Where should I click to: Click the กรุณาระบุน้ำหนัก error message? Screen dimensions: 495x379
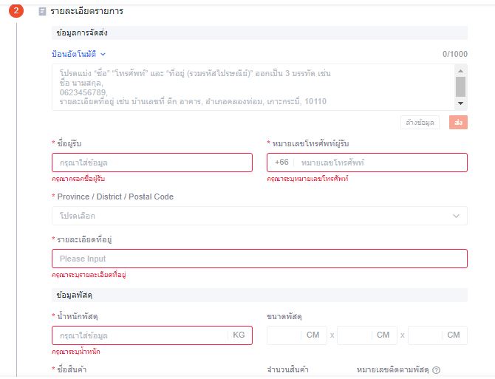tap(76, 352)
